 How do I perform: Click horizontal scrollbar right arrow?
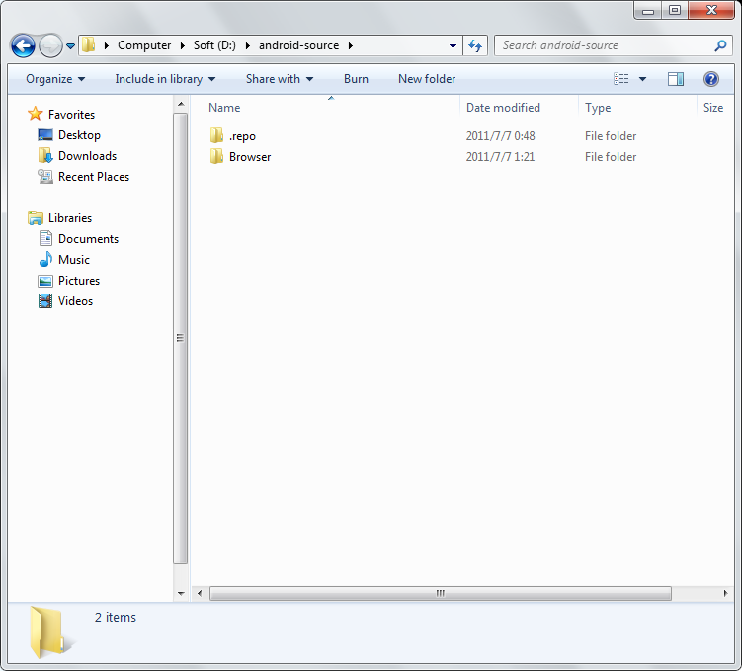(x=725, y=593)
